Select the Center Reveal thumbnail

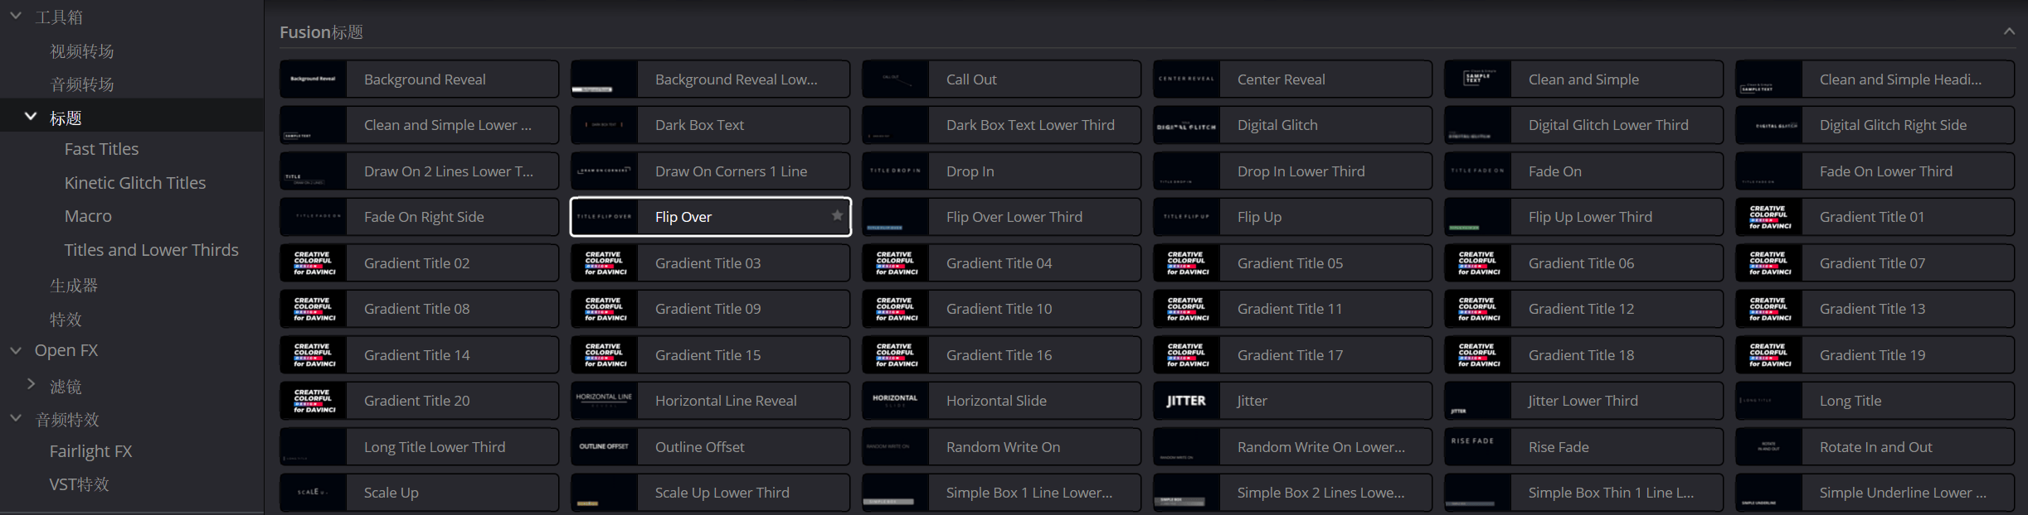click(1186, 79)
